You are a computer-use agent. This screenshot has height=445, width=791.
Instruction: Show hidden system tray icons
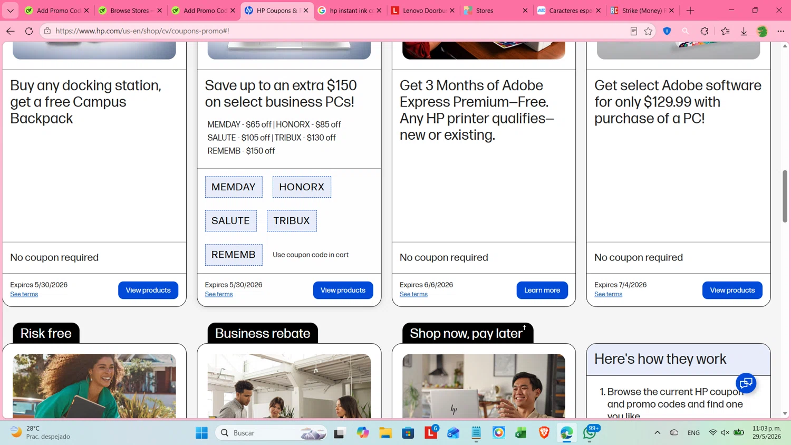point(657,433)
